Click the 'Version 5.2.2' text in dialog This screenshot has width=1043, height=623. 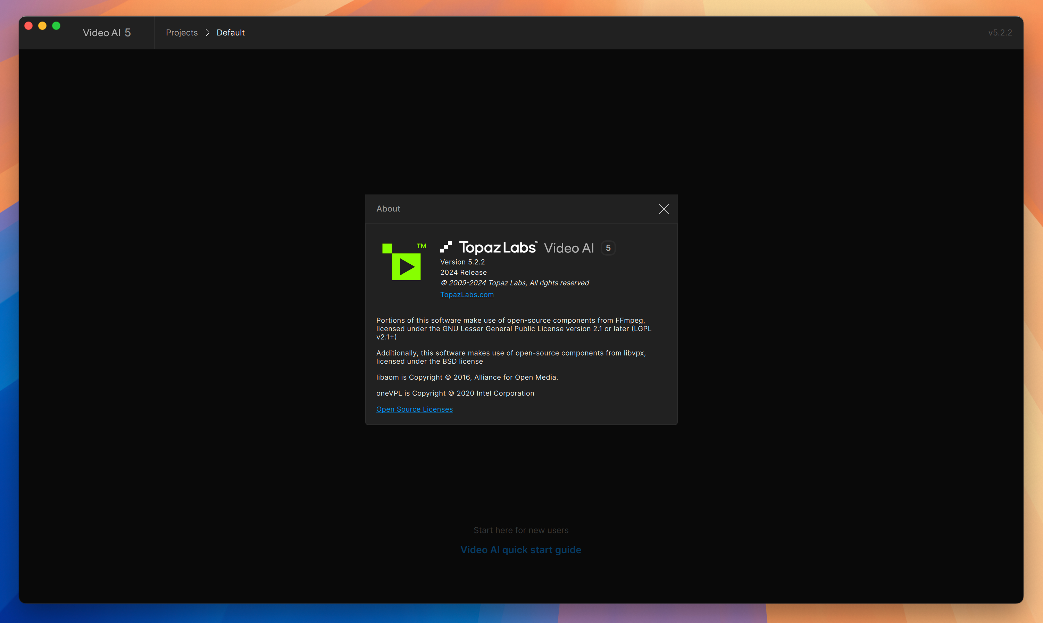[x=462, y=262]
